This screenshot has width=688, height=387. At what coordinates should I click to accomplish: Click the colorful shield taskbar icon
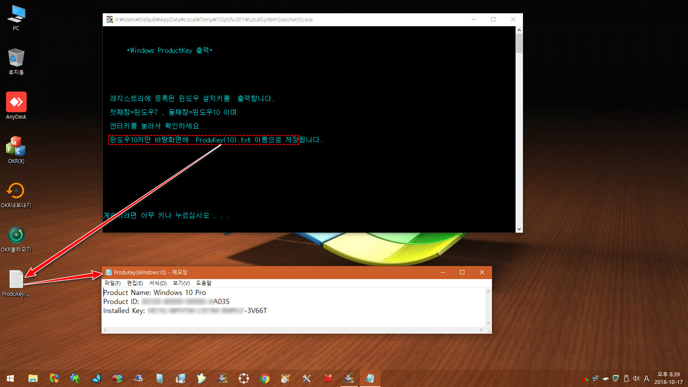(x=54, y=378)
